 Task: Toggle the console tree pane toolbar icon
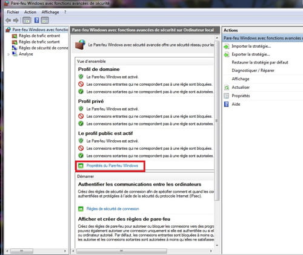(x=27, y=21)
